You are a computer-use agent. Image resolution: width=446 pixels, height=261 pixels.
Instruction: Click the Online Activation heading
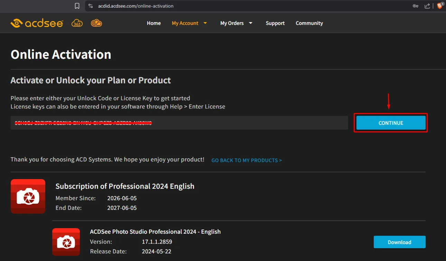point(61,55)
